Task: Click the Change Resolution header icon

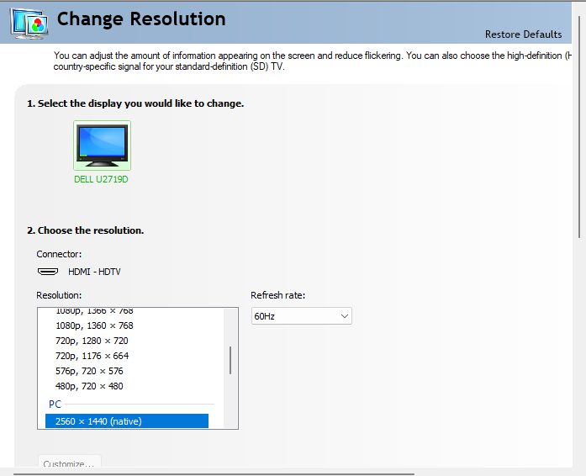Action: (x=29, y=24)
